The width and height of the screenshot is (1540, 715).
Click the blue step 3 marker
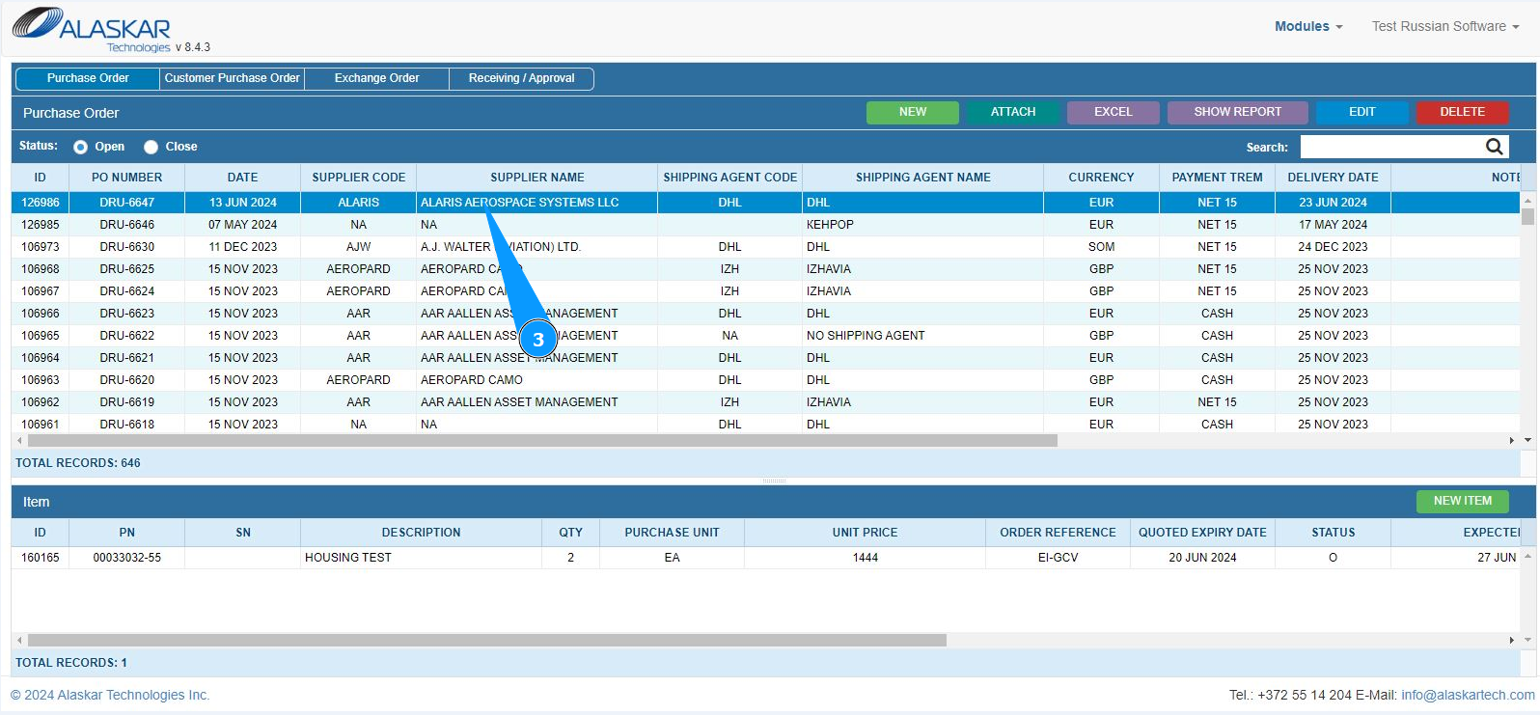point(538,340)
